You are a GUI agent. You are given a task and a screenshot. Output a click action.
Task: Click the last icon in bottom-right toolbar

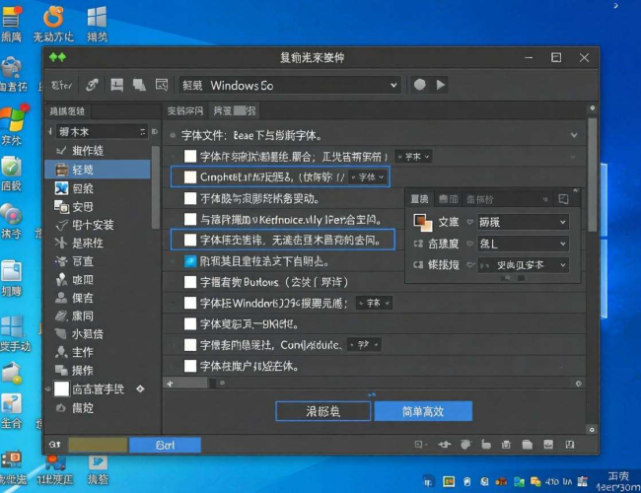pos(569,445)
